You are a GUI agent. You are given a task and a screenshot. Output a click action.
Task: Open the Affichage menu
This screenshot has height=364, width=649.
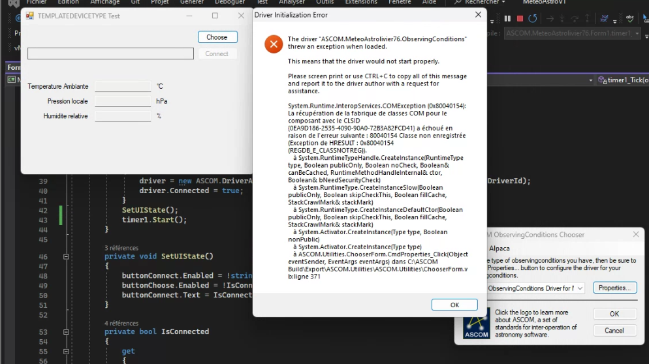point(104,2)
